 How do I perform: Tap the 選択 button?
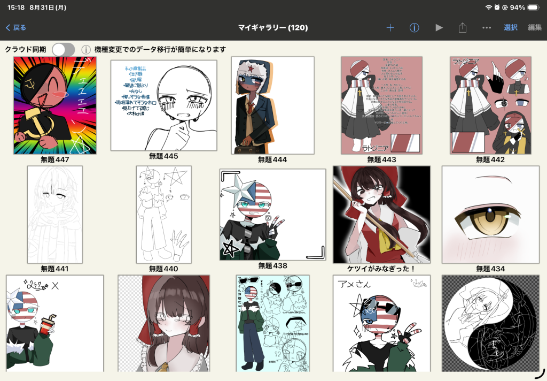pyautogui.click(x=510, y=28)
